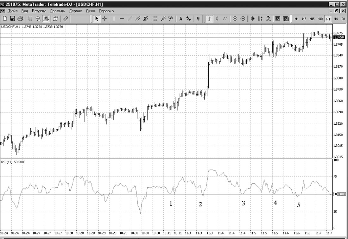
Task: Open chart Properties icon
Action: click(x=55, y=19)
